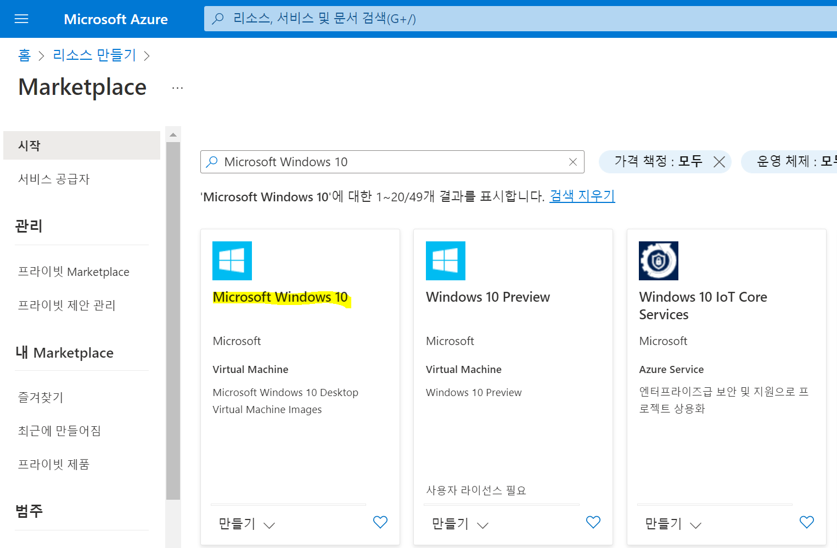Viewport: 837px width, 548px height.
Task: Clear the Marketplace search text with X
Action: [572, 162]
